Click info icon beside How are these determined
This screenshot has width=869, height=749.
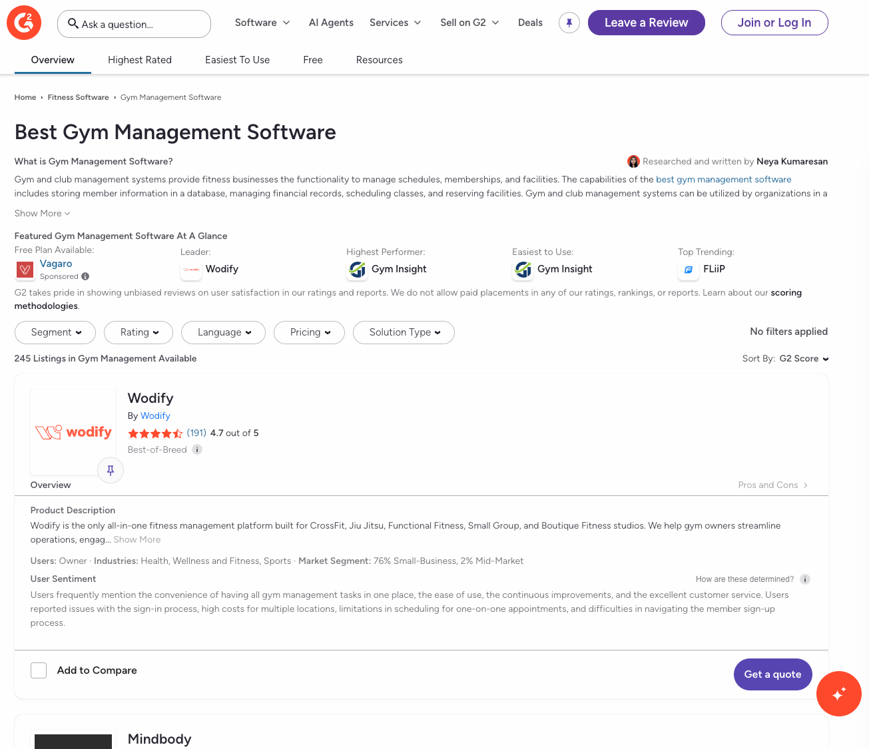[x=805, y=579]
